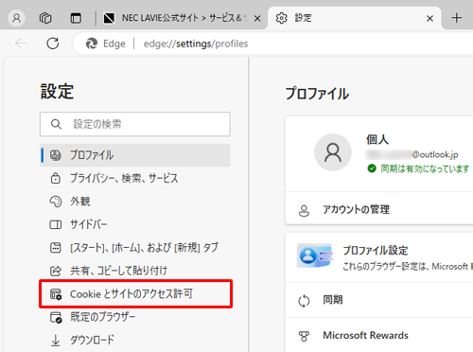The height and width of the screenshot is (352, 473).
Task: Open the profile avatar button in title bar
Action: [x=17, y=18]
